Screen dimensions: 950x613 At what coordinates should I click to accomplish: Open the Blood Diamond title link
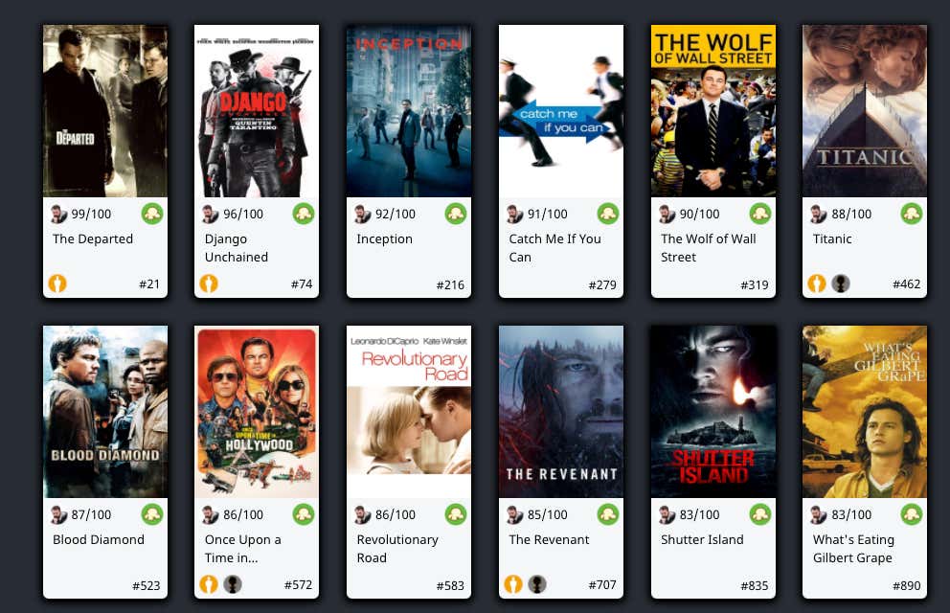click(98, 539)
